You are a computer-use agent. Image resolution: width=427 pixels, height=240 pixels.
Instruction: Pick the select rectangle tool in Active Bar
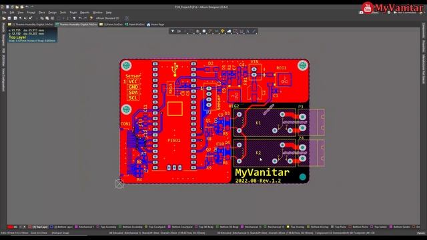click(x=191, y=31)
